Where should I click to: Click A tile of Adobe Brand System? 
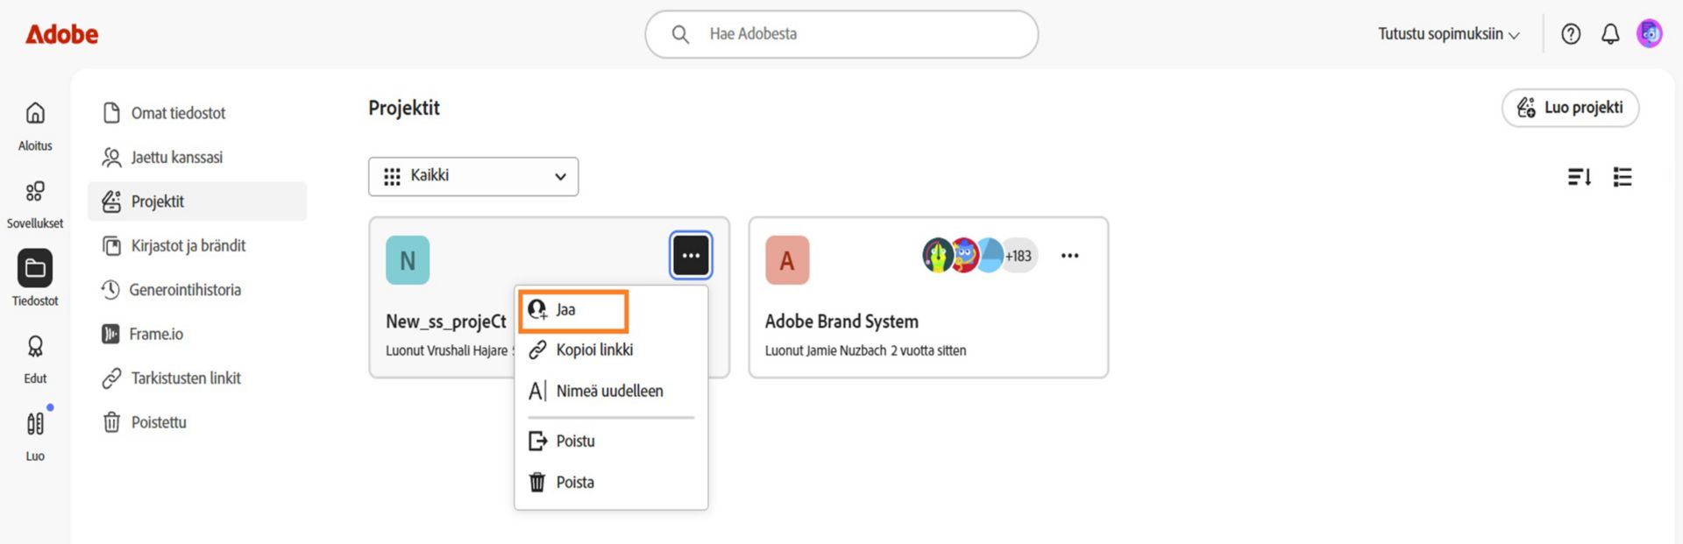[787, 260]
